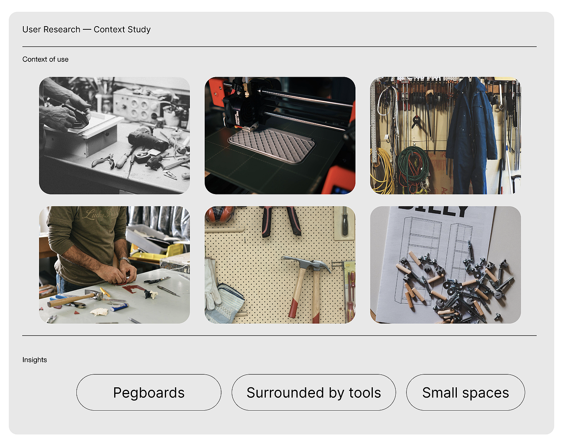Open the BILLY manual with screws photo
This screenshot has width=563, height=448.
pyautogui.click(x=446, y=265)
